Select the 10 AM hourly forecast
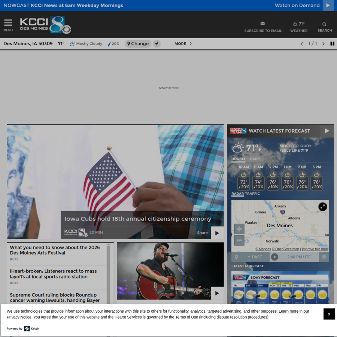Image resolution: width=337 pixels, height=337 pixels. click(x=243, y=178)
